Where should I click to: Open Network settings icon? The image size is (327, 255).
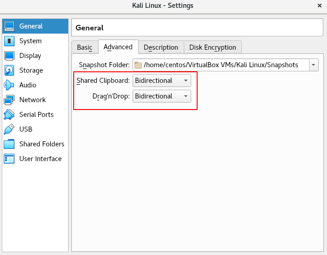pos(9,100)
